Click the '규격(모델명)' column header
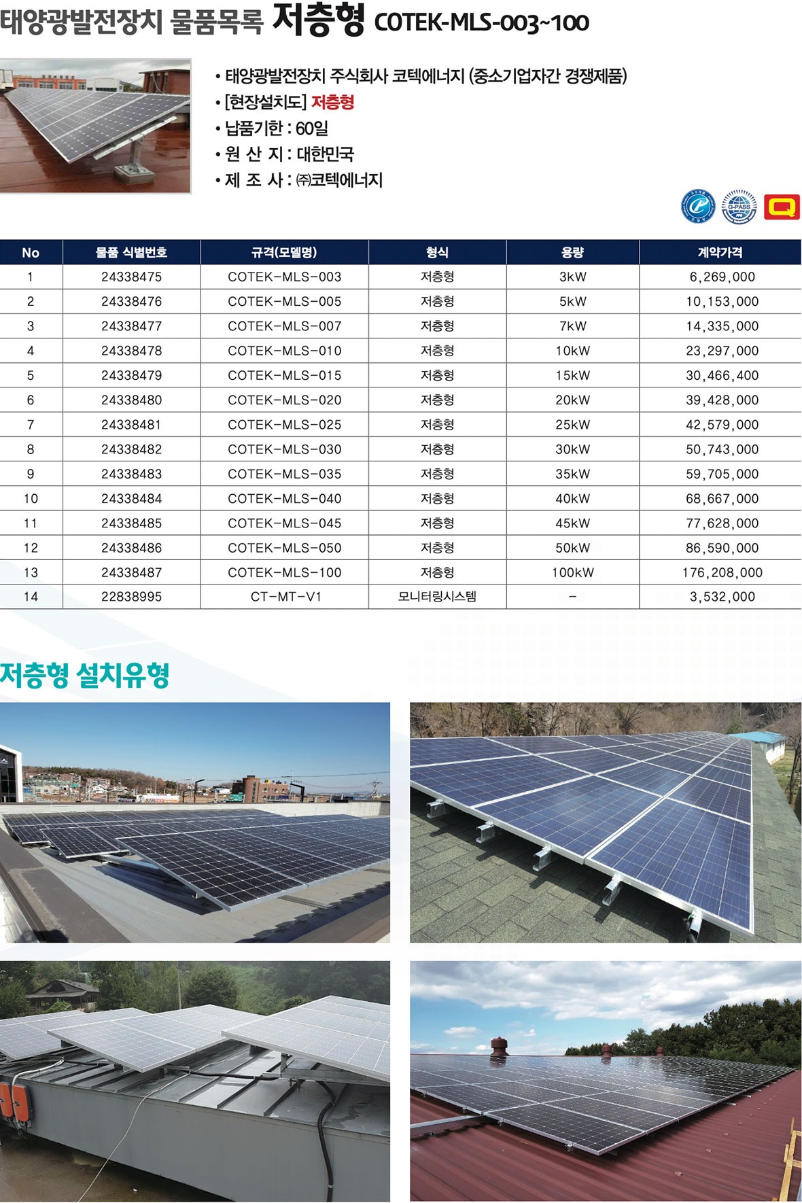 [x=285, y=252]
